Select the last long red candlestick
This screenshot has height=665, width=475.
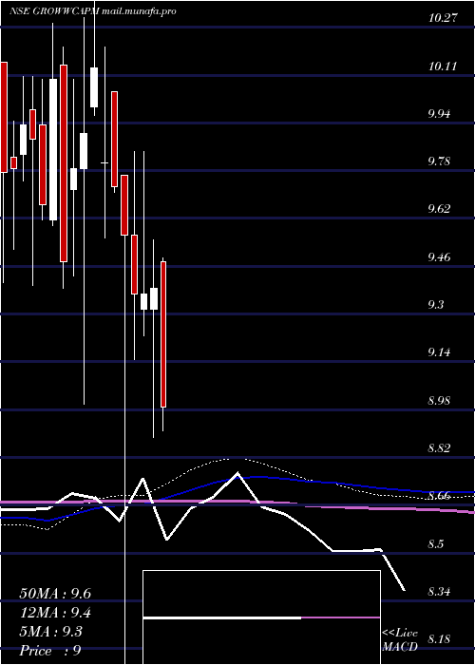coord(163,334)
